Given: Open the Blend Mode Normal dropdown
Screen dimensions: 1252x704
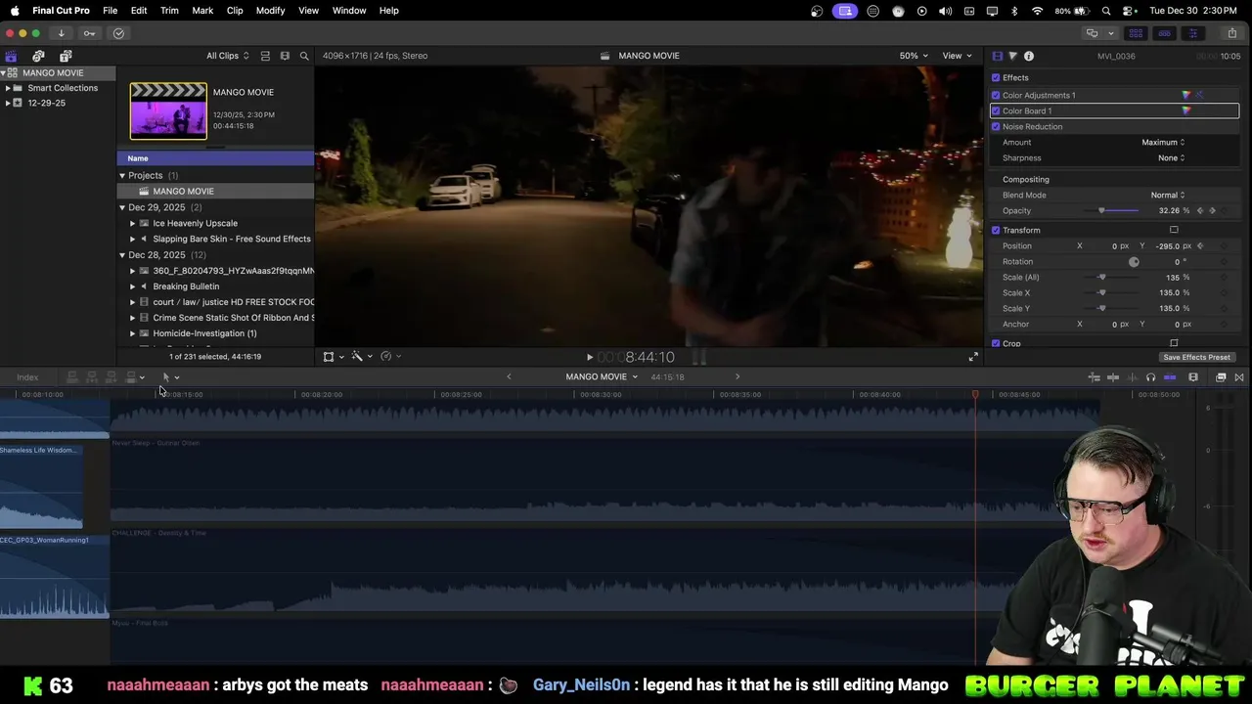Looking at the screenshot, I should coord(1168,195).
